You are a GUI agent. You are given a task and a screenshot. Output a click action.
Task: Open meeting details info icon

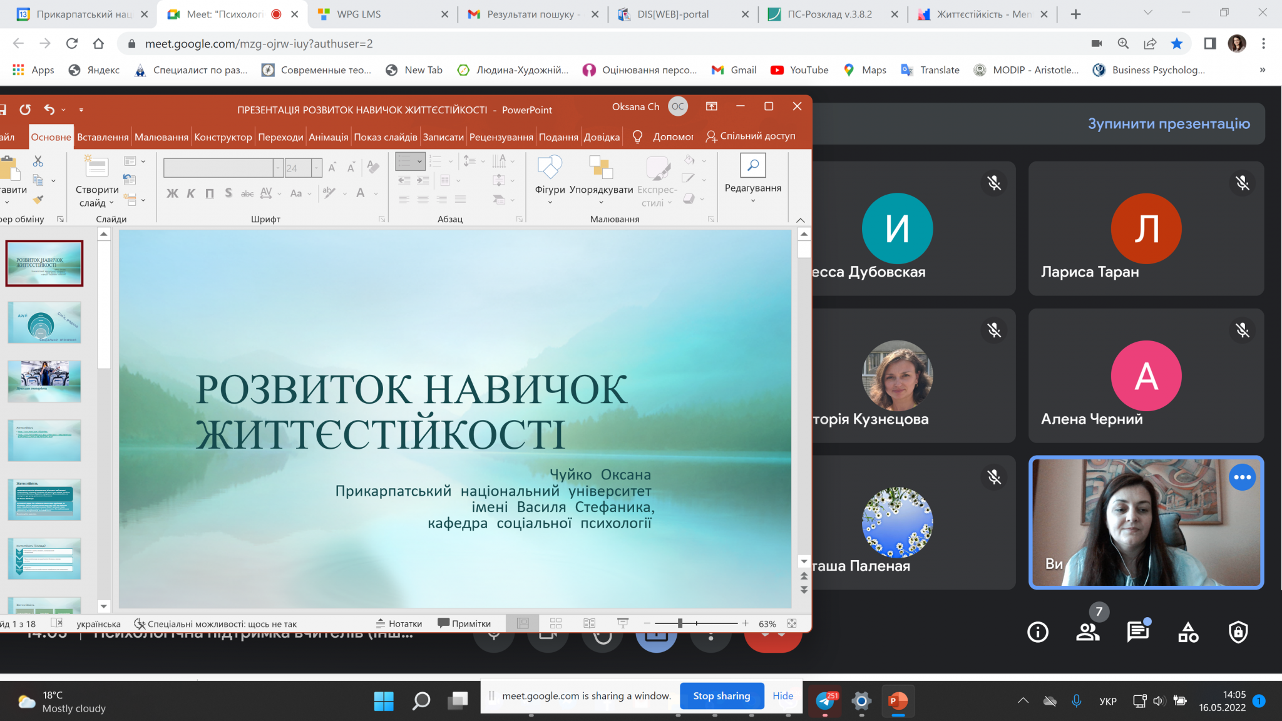1038,632
